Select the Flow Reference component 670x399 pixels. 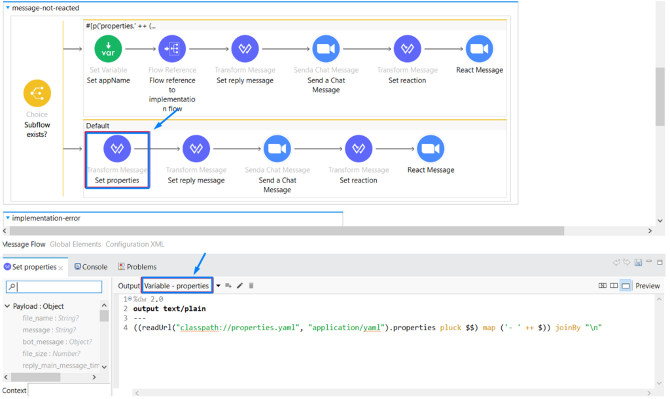point(173,48)
